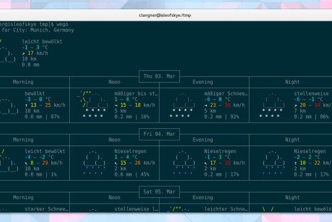Click Thursday noon sun-and-snow cloud ASCII icon
Viewport: 332px width, 222px height.
click(92, 105)
